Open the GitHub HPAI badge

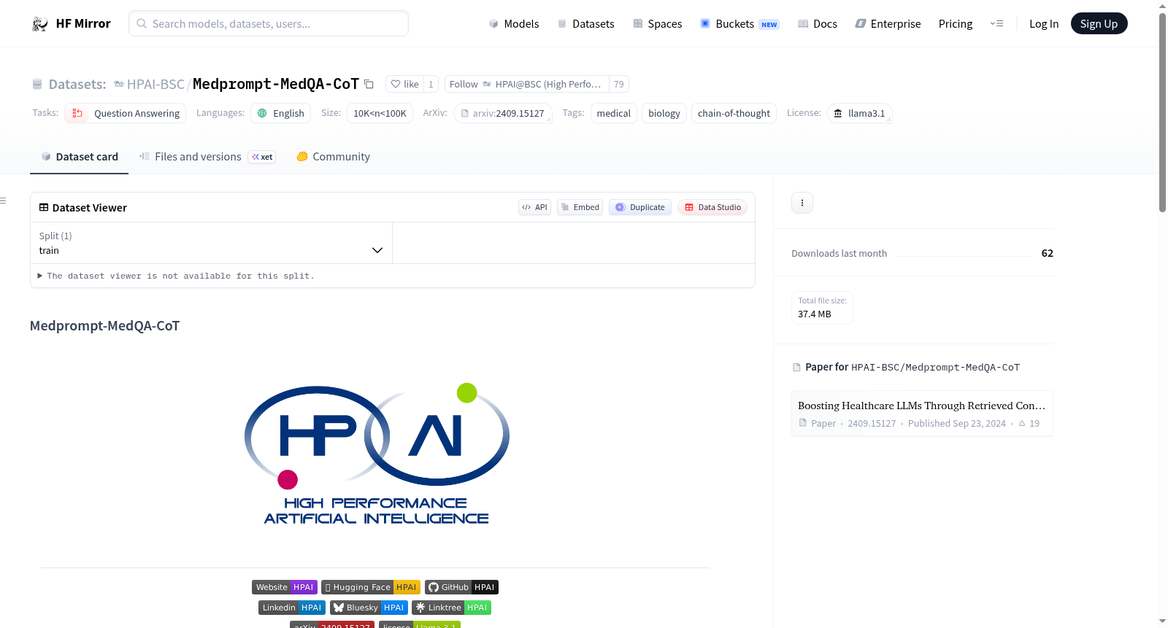(x=461, y=587)
